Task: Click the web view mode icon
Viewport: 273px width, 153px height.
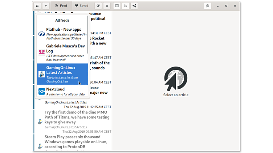Action: tap(117, 6)
